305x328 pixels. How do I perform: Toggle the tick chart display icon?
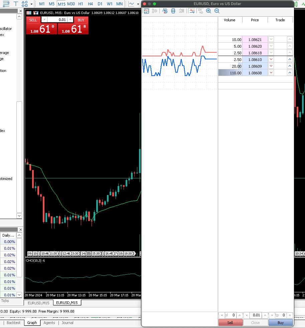[147, 11]
